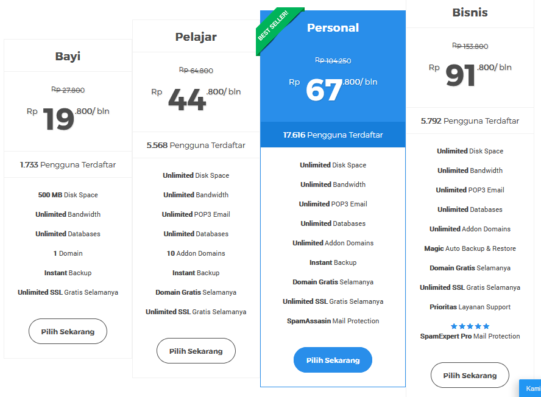Image resolution: width=541 pixels, height=397 pixels.
Task: Click the Rp 67.800/bln Personal price
Action: pyautogui.click(x=333, y=90)
